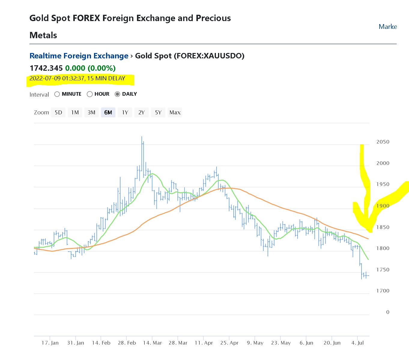This screenshot has width=409, height=356.
Task: Click the orange moving average line end
Action: tap(368, 239)
